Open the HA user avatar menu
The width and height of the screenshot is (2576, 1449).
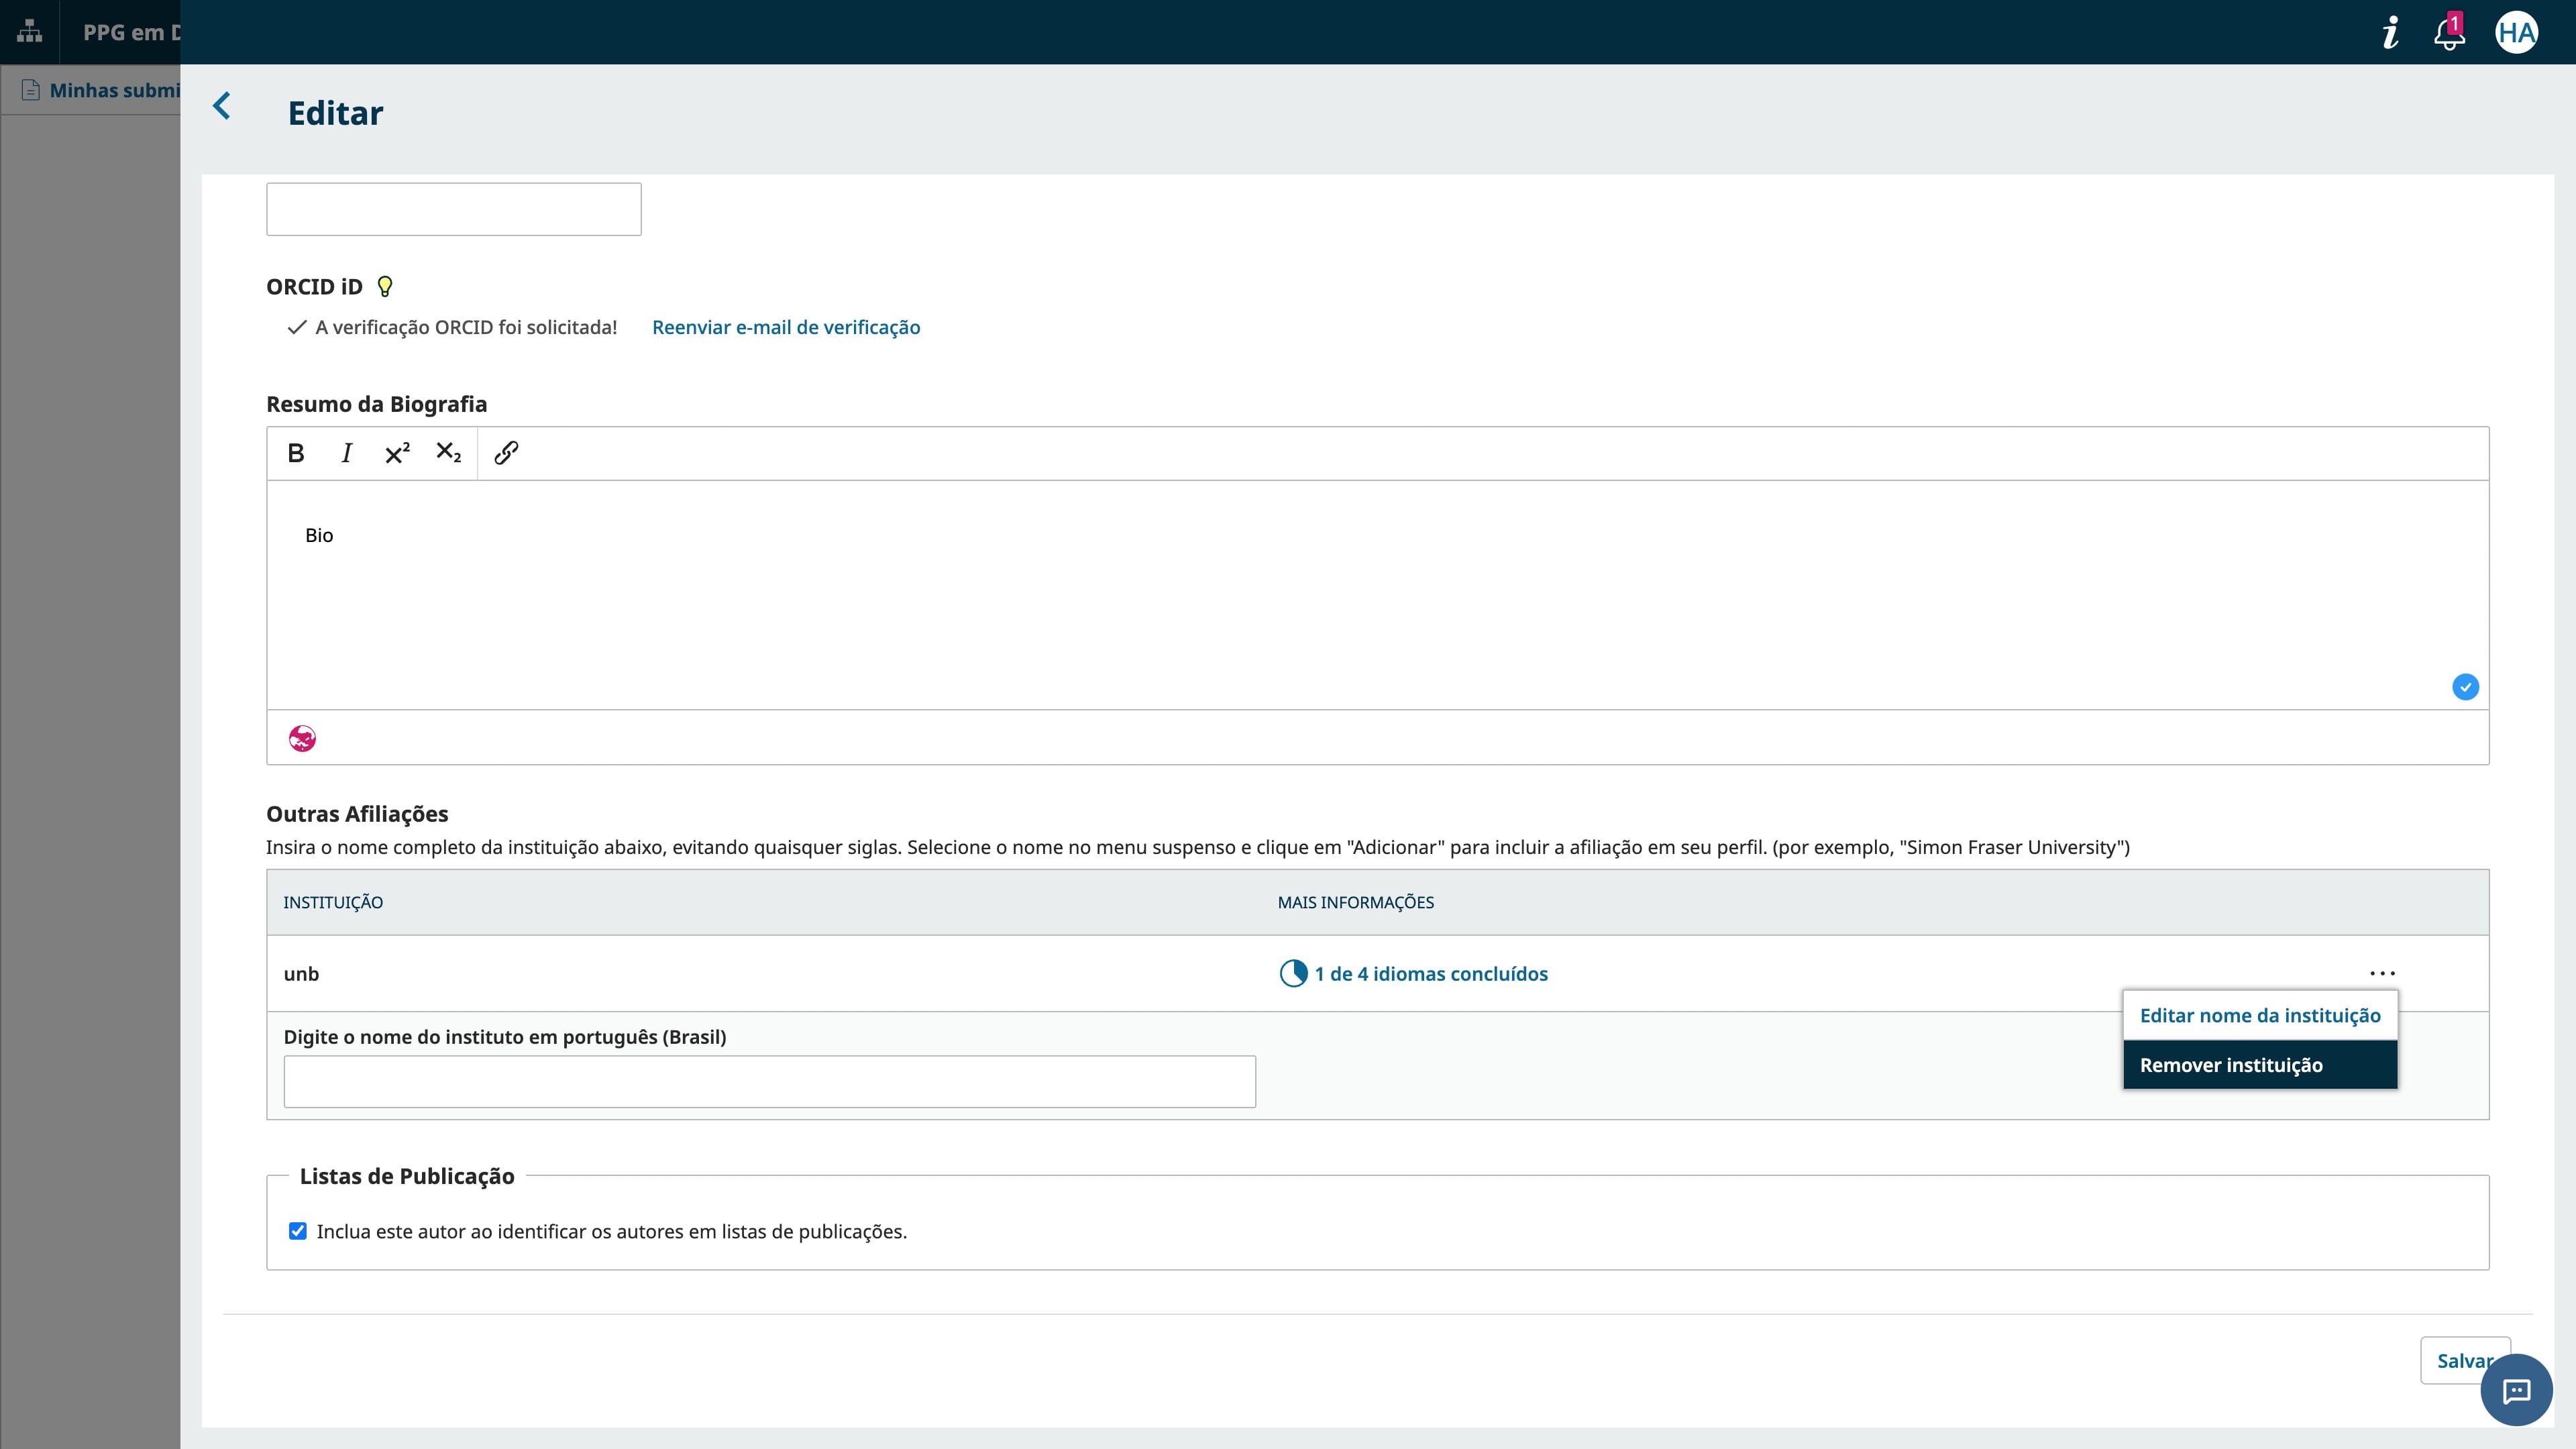point(2516,33)
